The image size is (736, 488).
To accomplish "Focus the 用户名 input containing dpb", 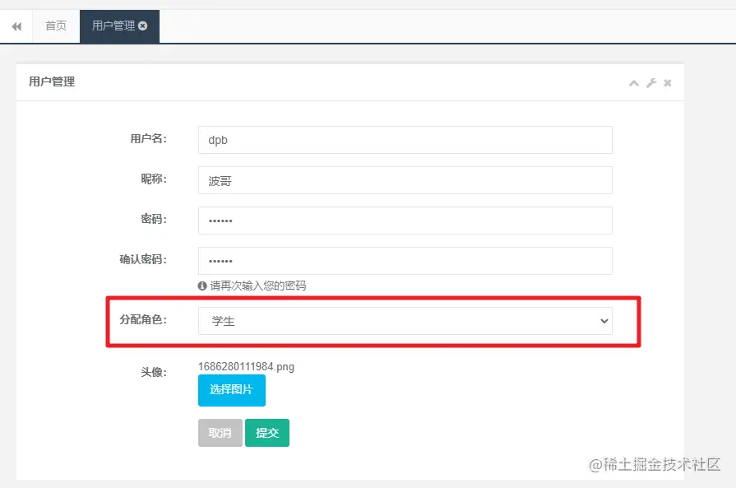I will point(405,140).
